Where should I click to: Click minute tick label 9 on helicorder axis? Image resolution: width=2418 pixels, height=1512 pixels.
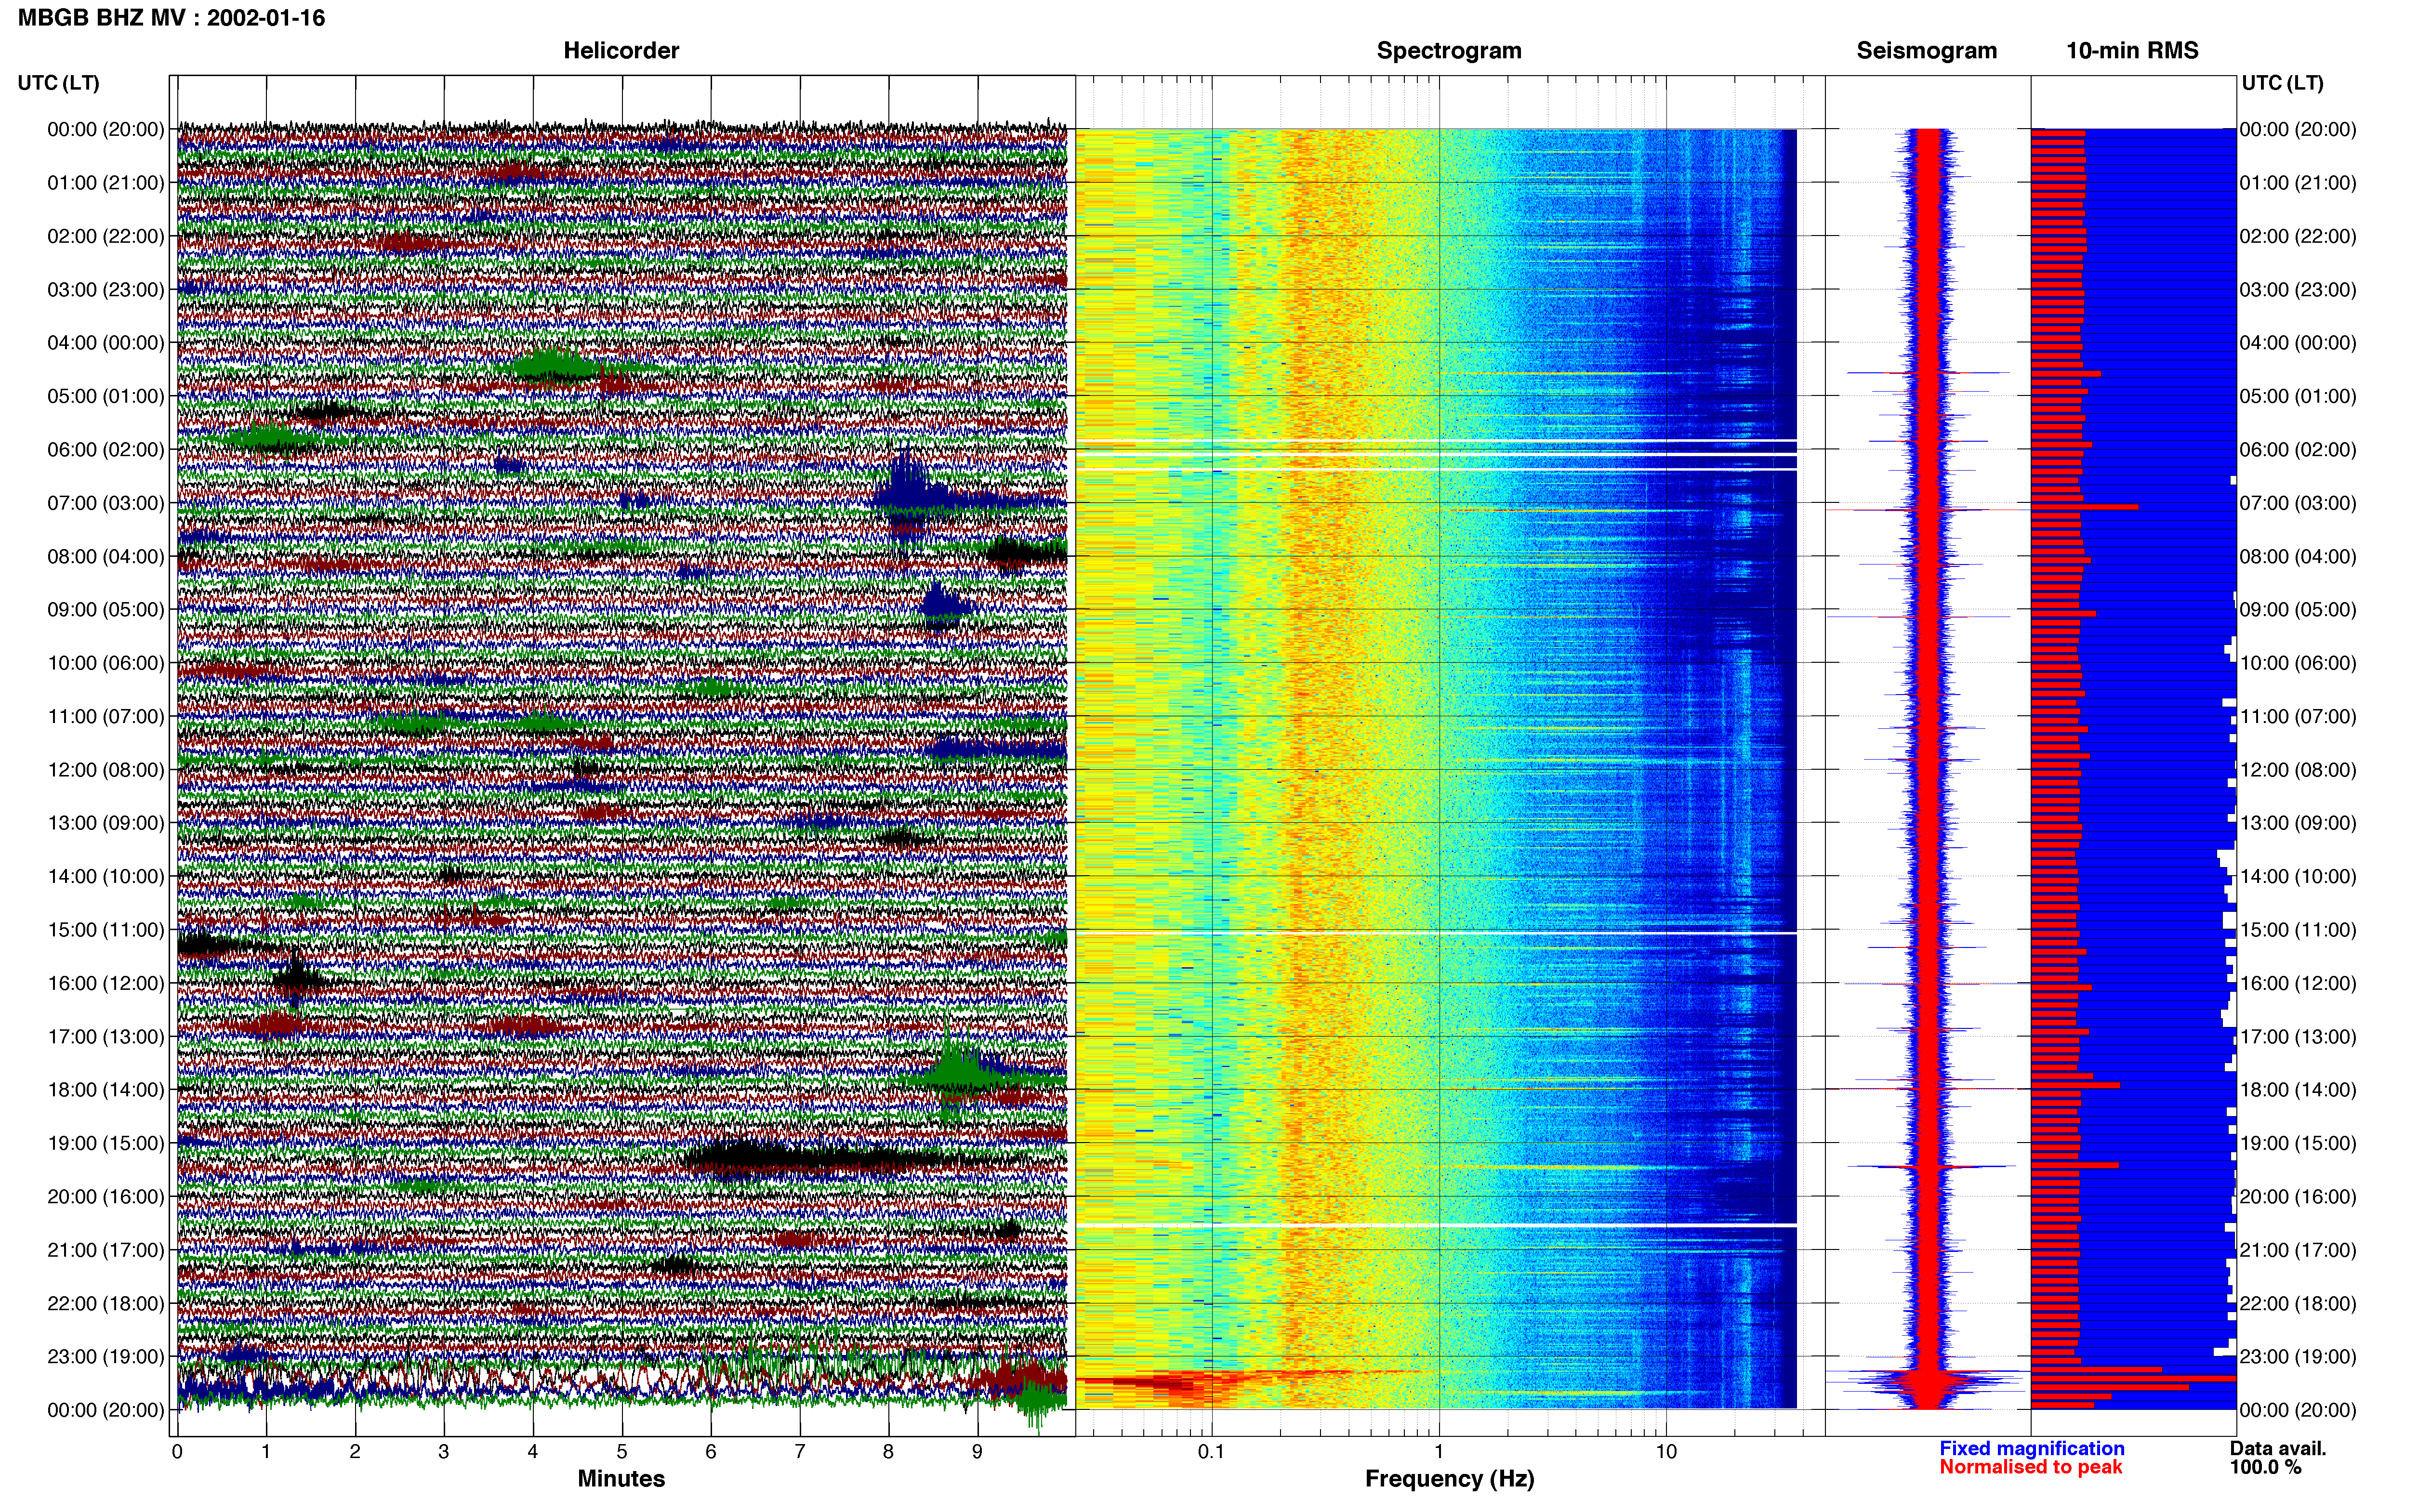pos(977,1452)
